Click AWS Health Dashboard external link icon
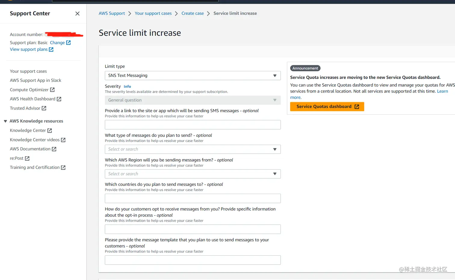 (59, 99)
